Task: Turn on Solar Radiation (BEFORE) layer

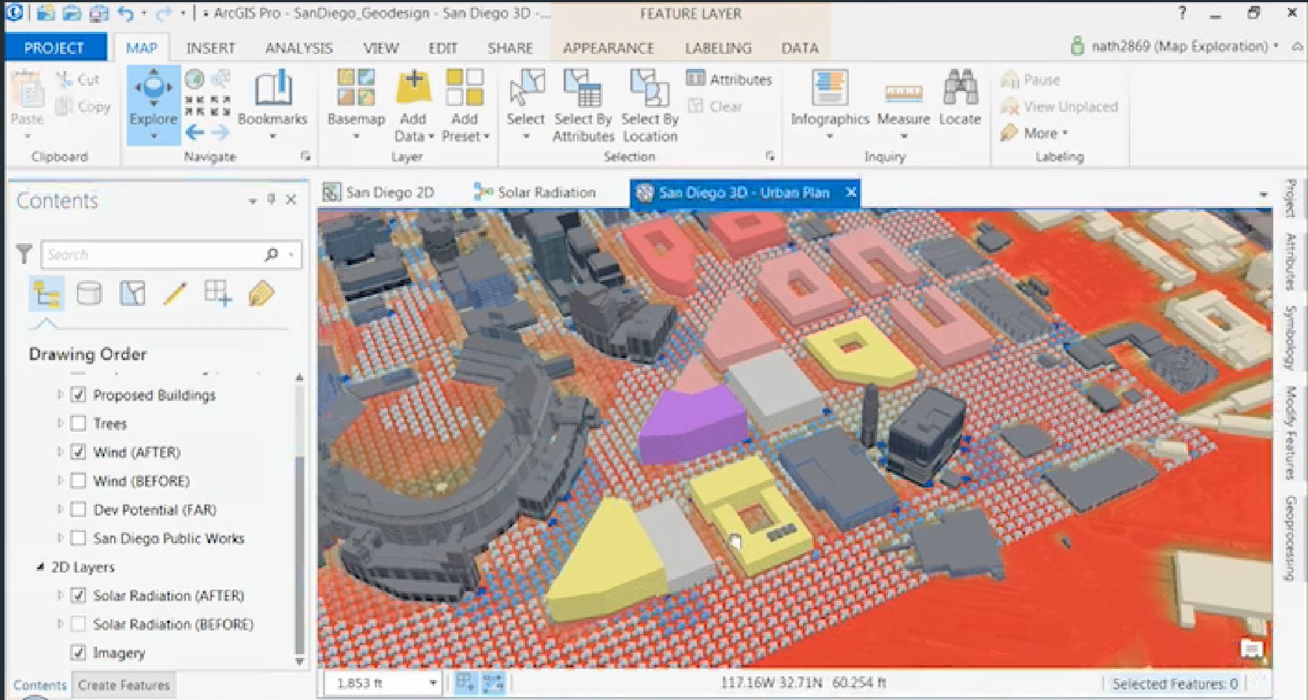Action: point(78,624)
